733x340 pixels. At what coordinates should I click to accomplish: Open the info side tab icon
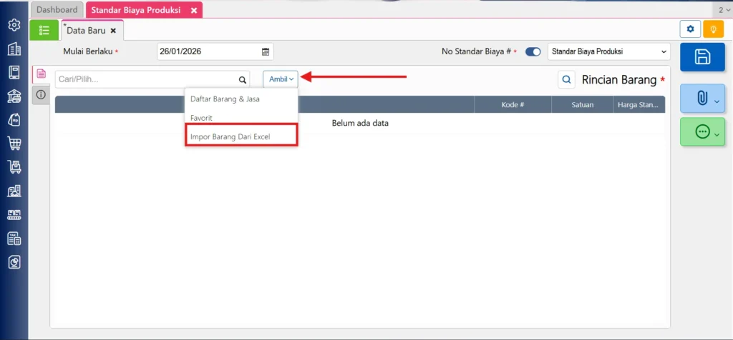tap(41, 95)
